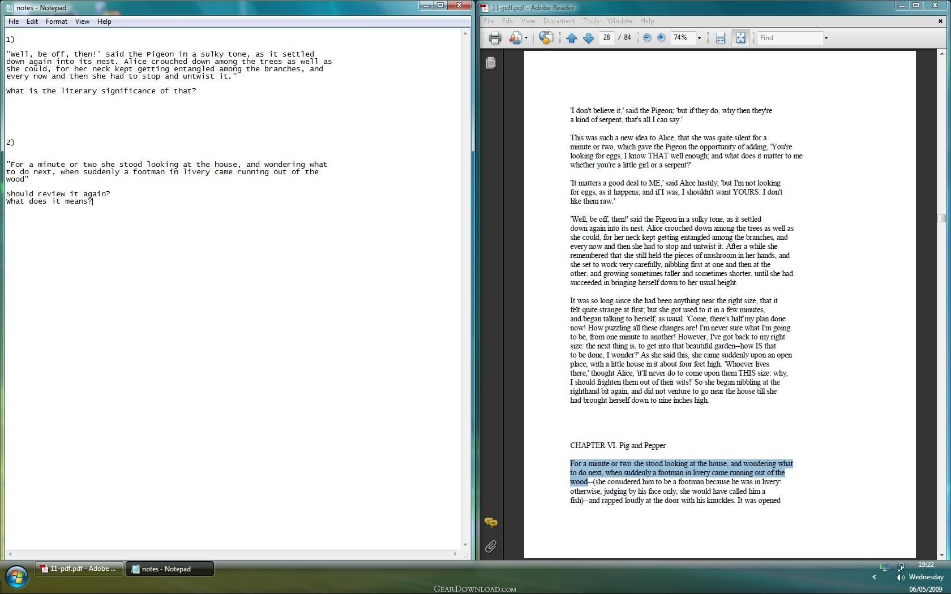Screen dimensions: 951x594
Task: Switch to 11-pdf.pdf Adobe taskbar button
Action: point(79,569)
